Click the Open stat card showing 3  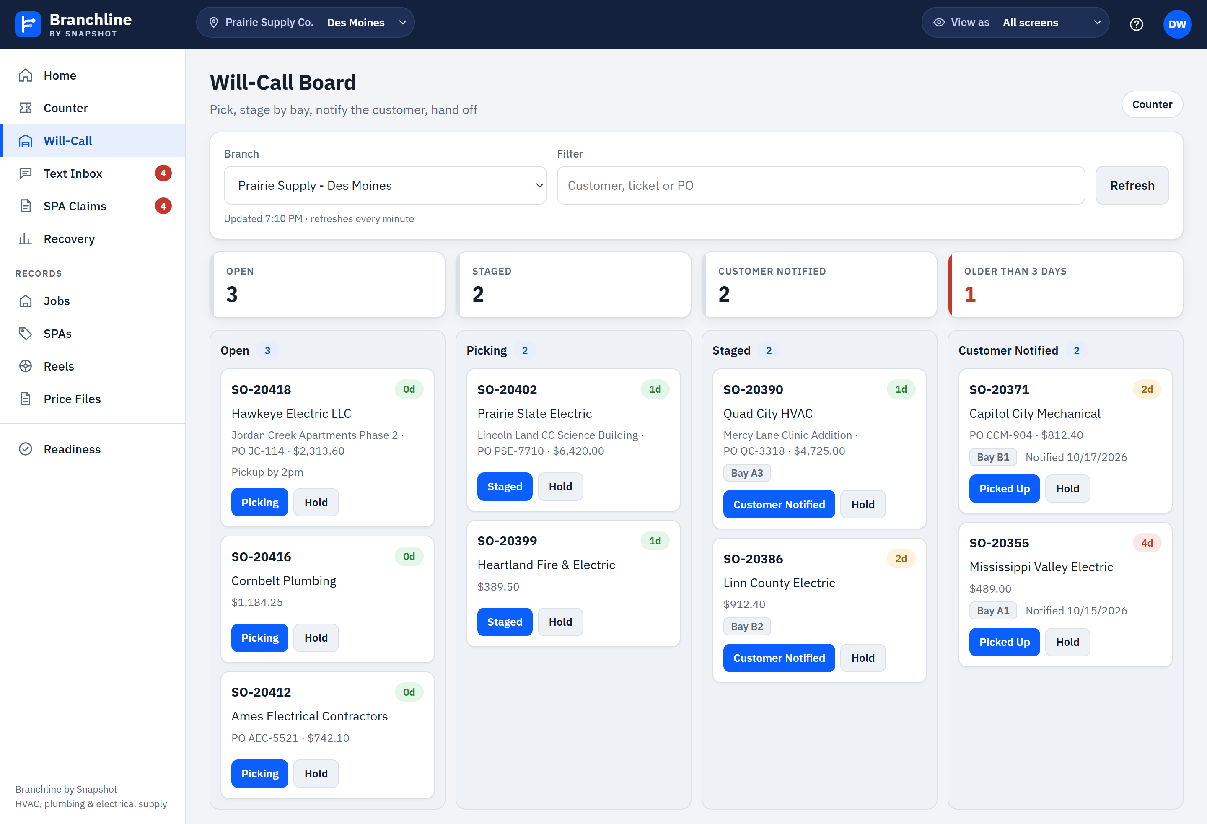click(327, 285)
